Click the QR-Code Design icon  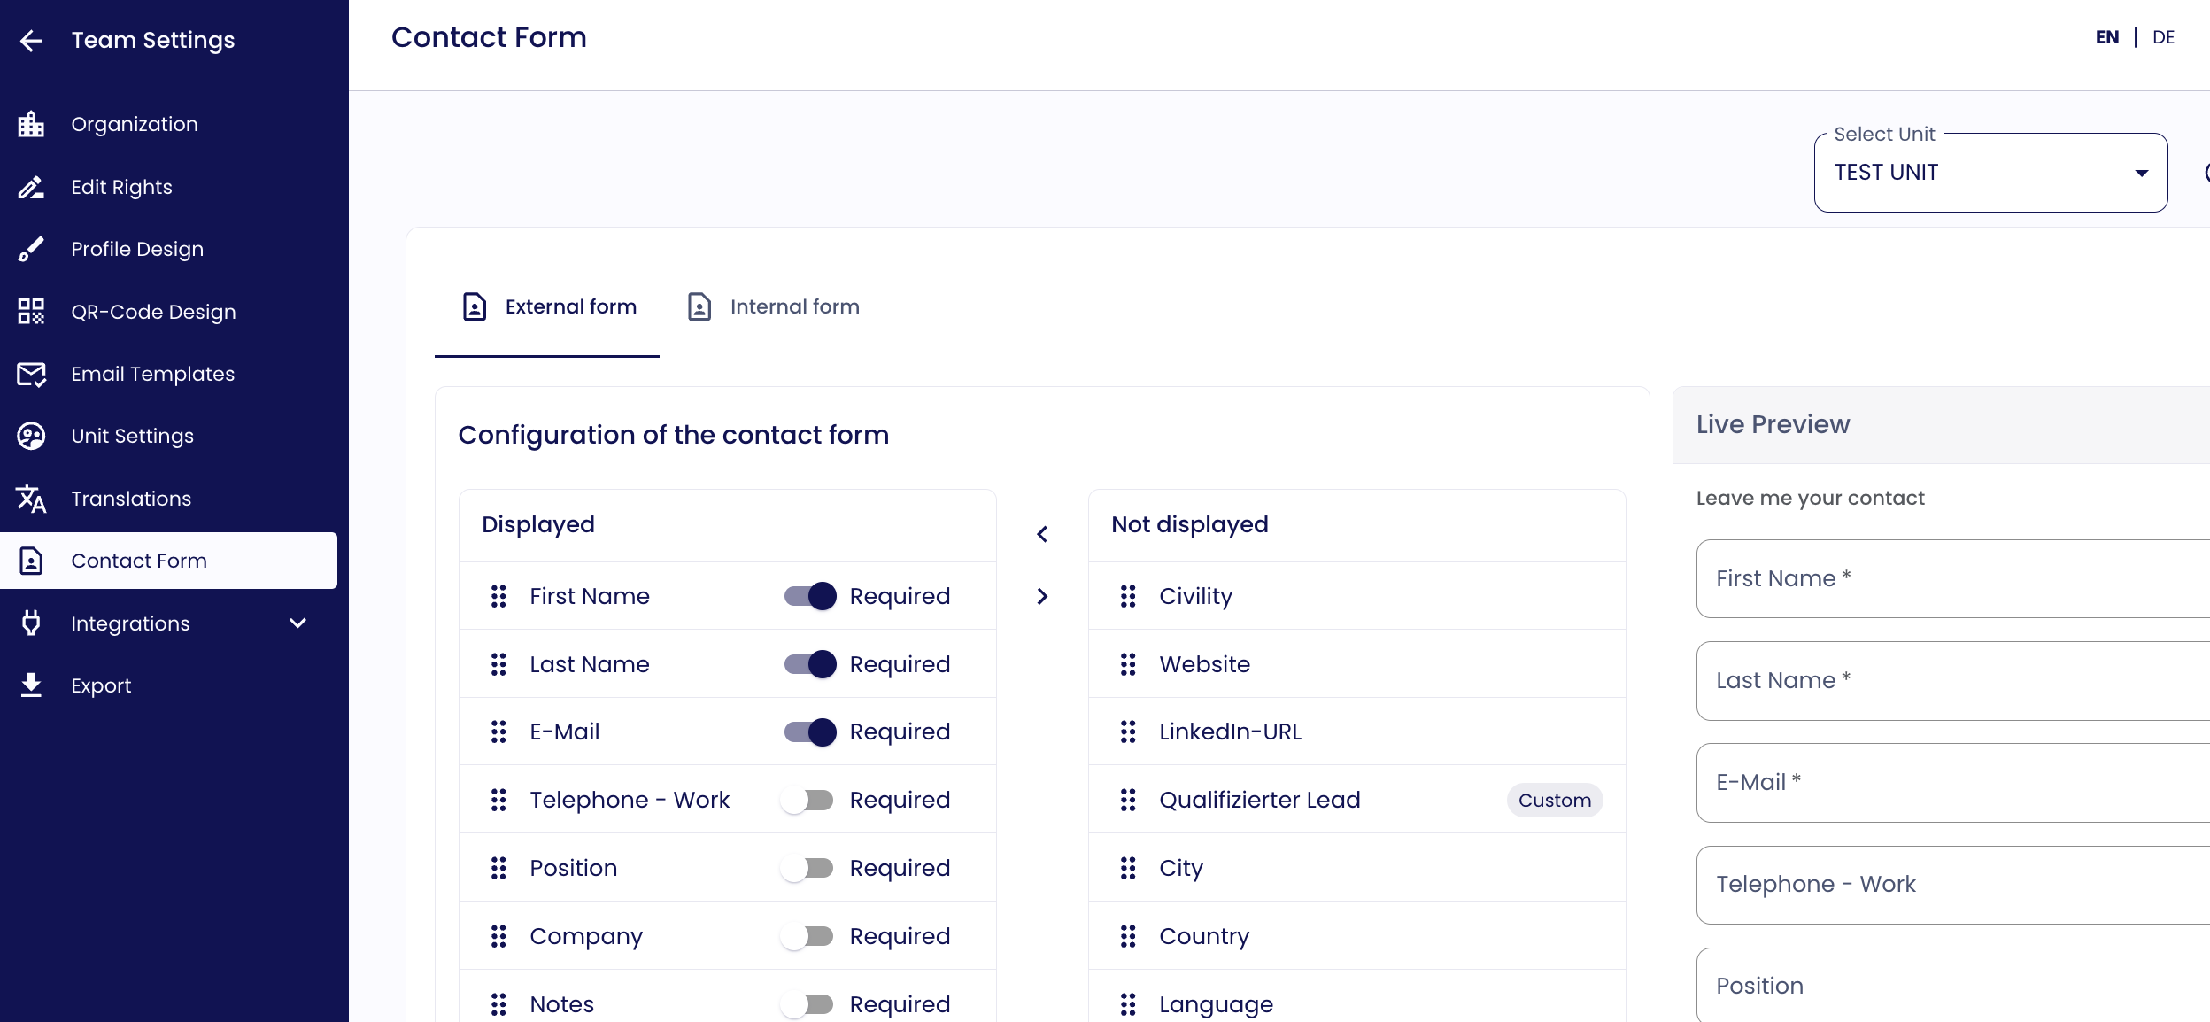31,312
